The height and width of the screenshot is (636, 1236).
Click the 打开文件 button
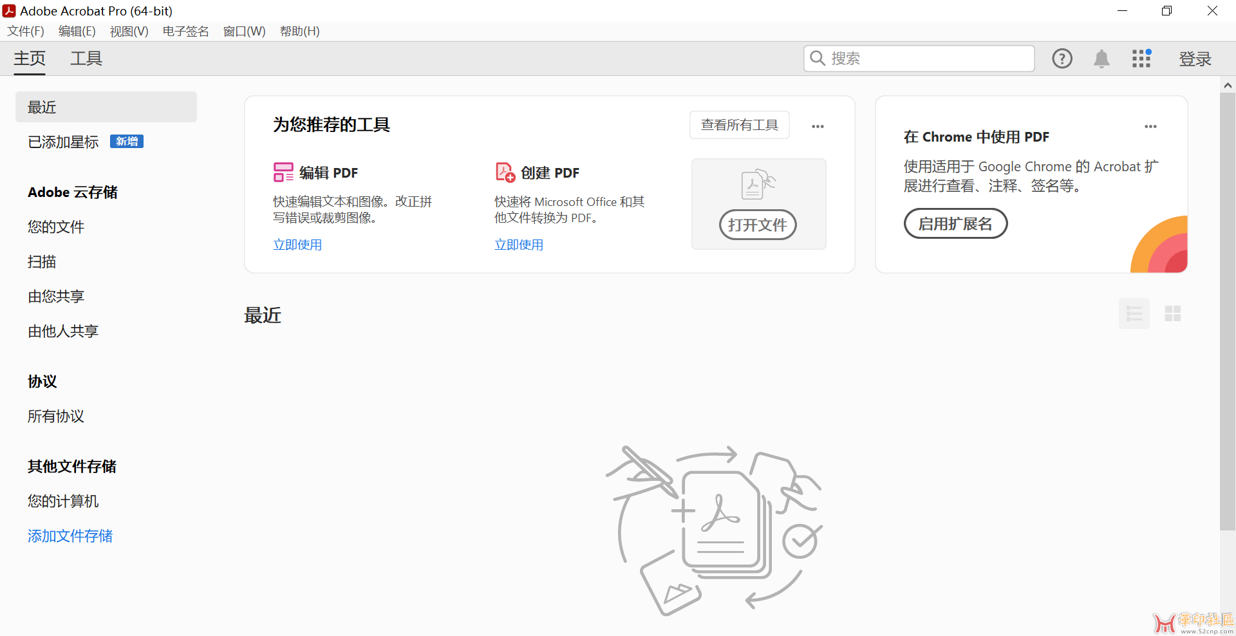(x=758, y=225)
